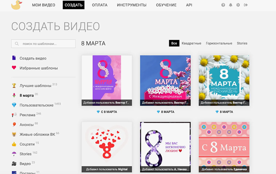Screen dimensions: 276x174
Task: Click the yellow duck logo
Action: pyautogui.click(x=17, y=5)
